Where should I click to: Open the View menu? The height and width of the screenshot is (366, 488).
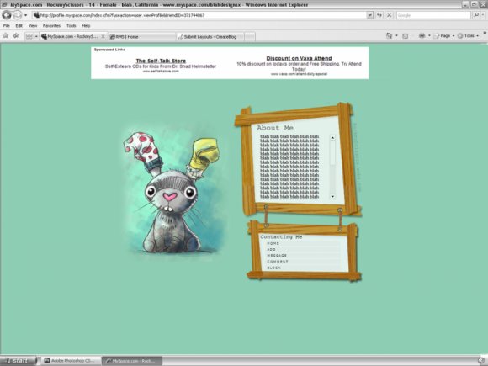(33, 26)
